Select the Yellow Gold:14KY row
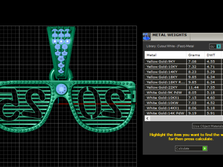The width and height of the screenshot is (223, 167). (x=184, y=72)
